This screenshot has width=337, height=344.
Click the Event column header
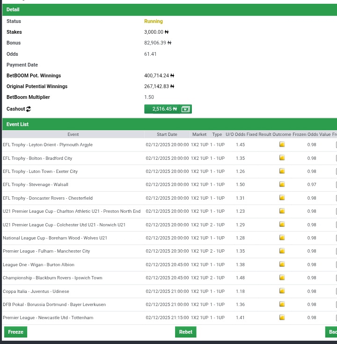tap(73, 135)
